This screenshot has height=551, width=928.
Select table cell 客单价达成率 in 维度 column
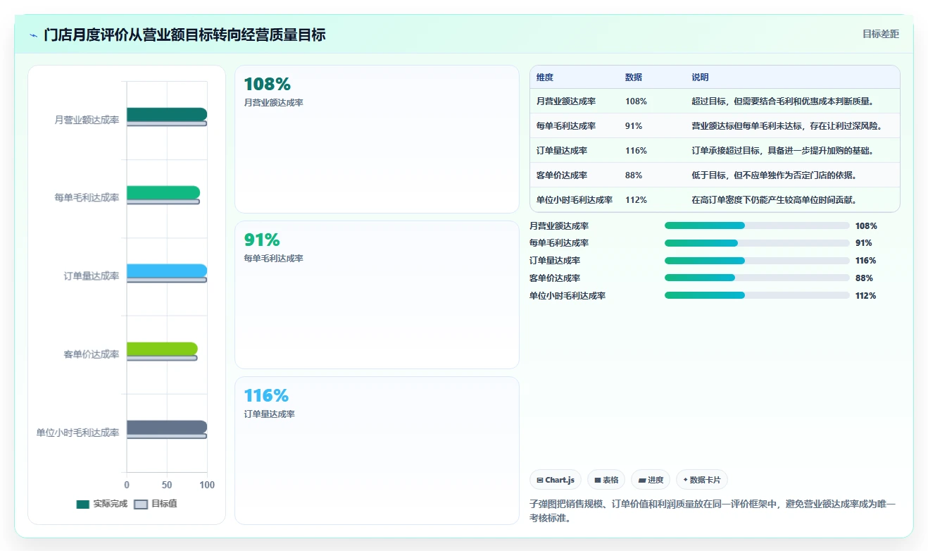point(562,175)
